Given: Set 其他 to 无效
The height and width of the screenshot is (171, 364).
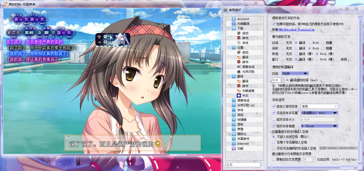Looking at the screenshot, I should pyautogui.click(x=283, y=54).
